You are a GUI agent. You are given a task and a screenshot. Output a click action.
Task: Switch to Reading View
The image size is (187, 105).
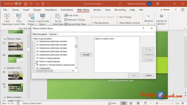pos(138,103)
